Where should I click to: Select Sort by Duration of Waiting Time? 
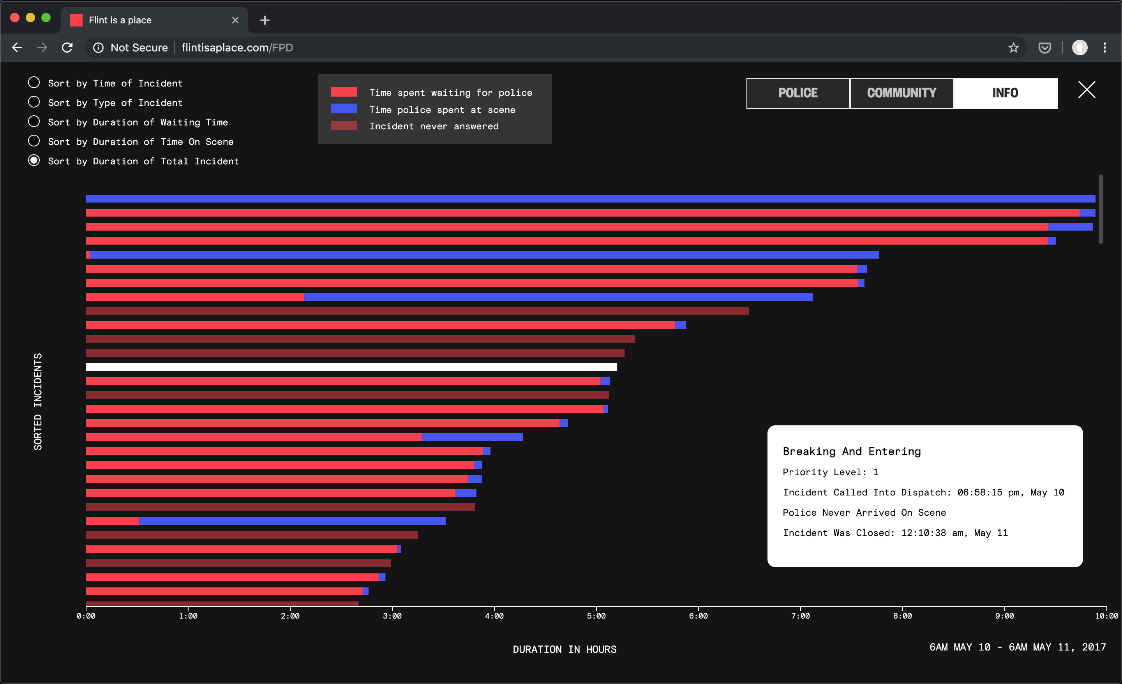click(x=34, y=122)
